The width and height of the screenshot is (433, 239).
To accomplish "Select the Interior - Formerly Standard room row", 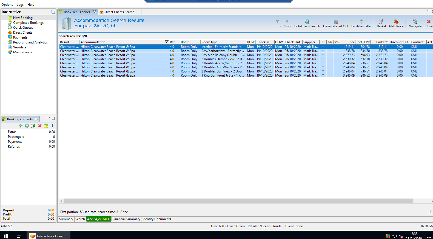I will 246,47.
